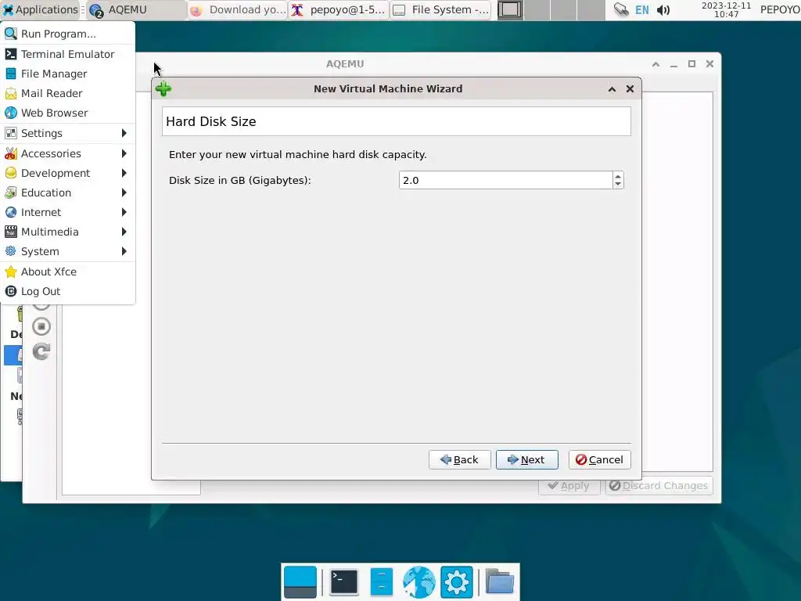The image size is (801, 601).
Task: Switch to Download taskbar window button
Action: (x=238, y=9)
